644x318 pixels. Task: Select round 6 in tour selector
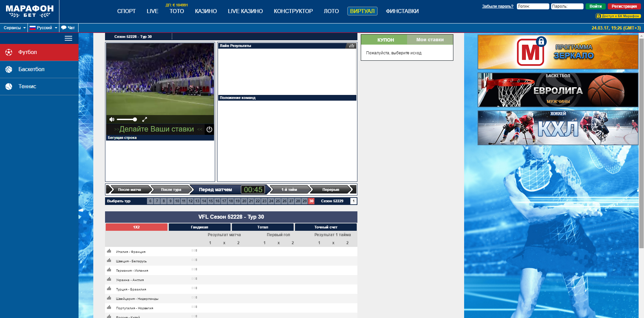[150, 201]
